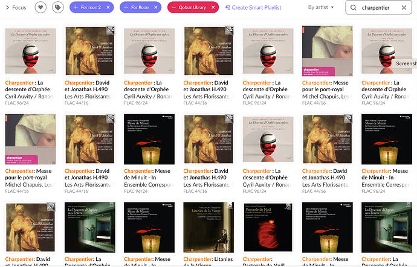Open last green La Descente d'Orphée aux Enfers cover

(x=387, y=227)
